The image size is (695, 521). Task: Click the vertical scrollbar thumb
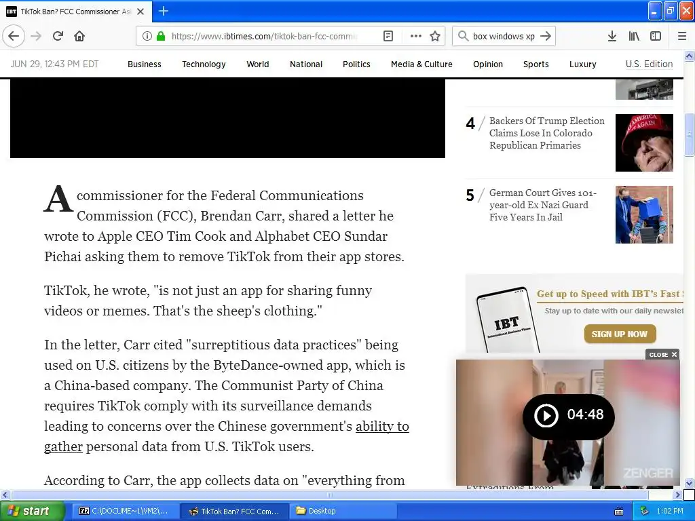tap(690, 135)
